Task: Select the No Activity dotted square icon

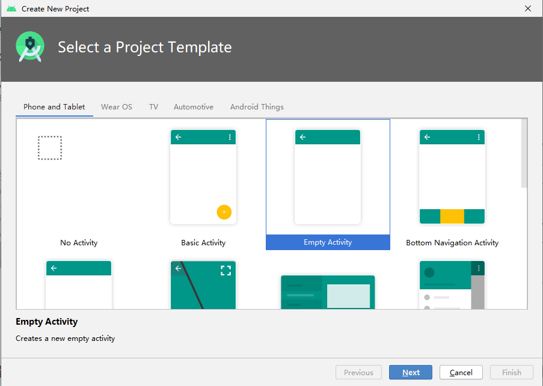Action: tap(50, 148)
